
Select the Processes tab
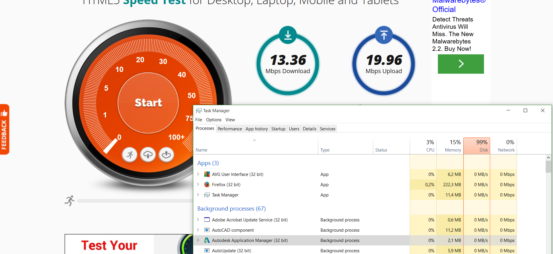click(205, 128)
